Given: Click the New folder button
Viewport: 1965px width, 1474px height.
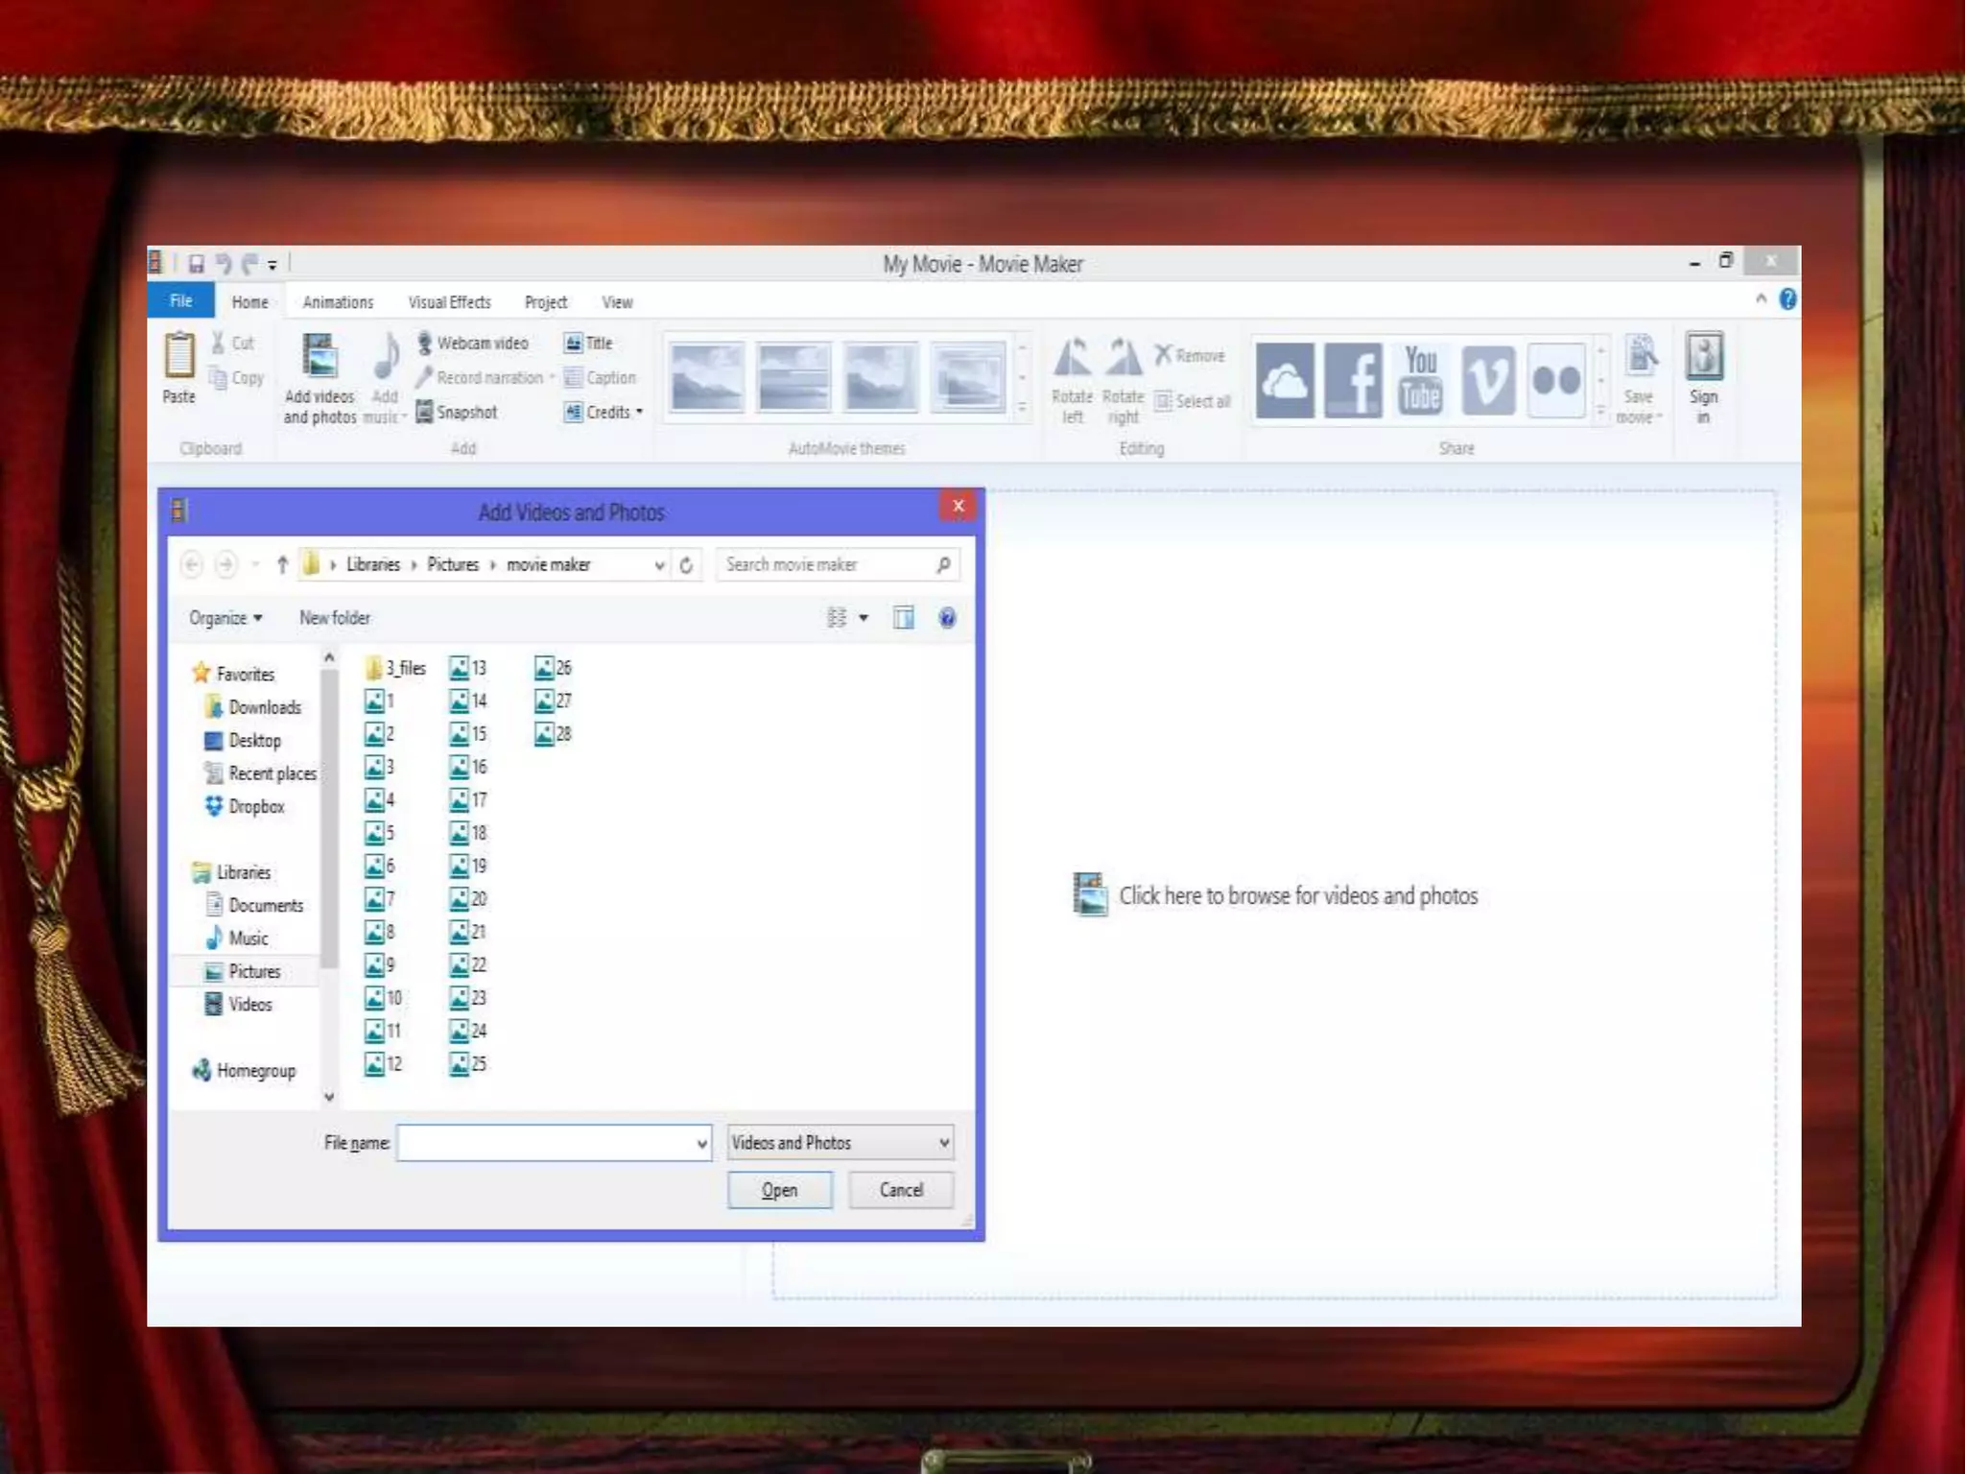Looking at the screenshot, I should point(335,618).
